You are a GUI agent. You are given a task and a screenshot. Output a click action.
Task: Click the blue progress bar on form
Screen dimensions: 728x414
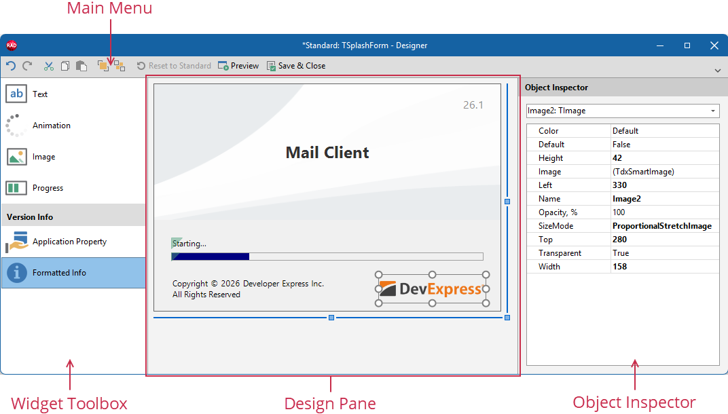[x=327, y=257]
